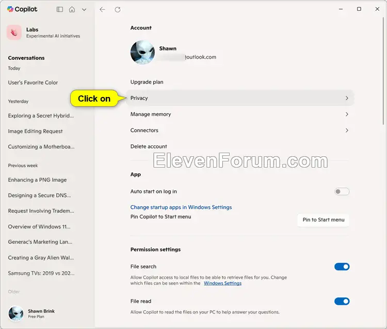
Task: Open Image Editing Request conversation
Action: (x=35, y=131)
